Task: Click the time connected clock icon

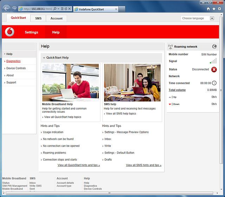Action: point(214,83)
